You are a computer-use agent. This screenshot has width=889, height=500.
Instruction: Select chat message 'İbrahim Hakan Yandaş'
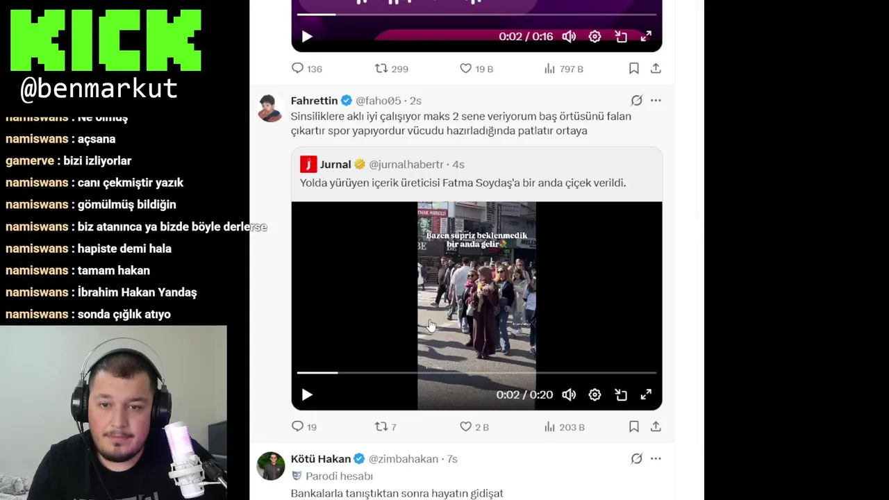tap(137, 292)
